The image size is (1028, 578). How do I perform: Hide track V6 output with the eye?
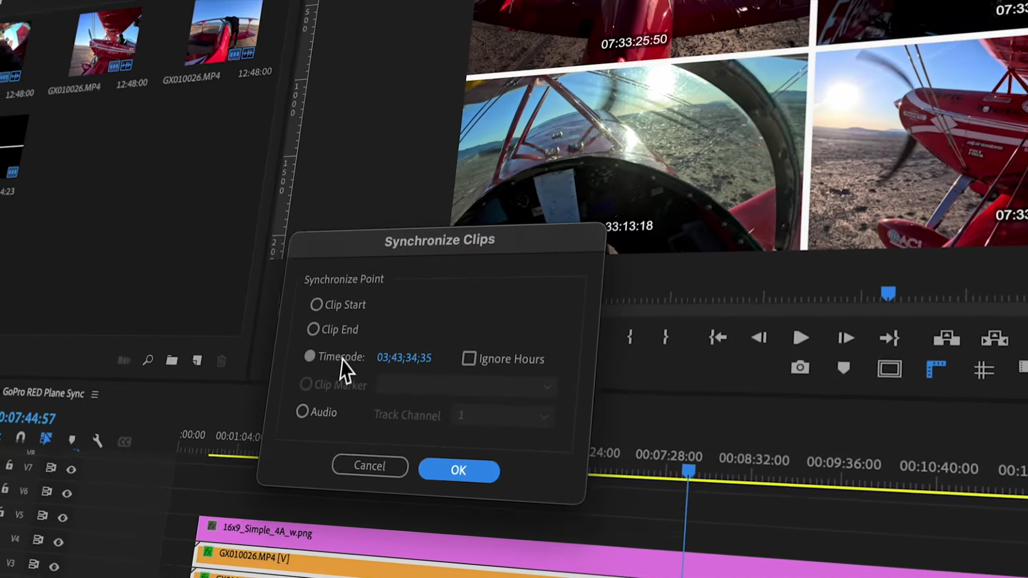[67, 494]
